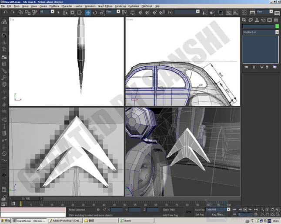
Task: Open the File menu
Action: tap(3, 6)
